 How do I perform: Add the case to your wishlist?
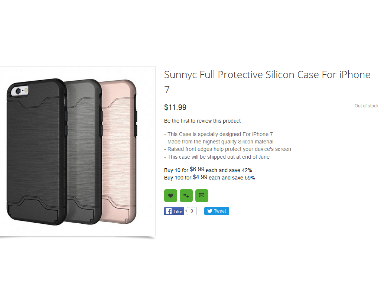[170, 195]
